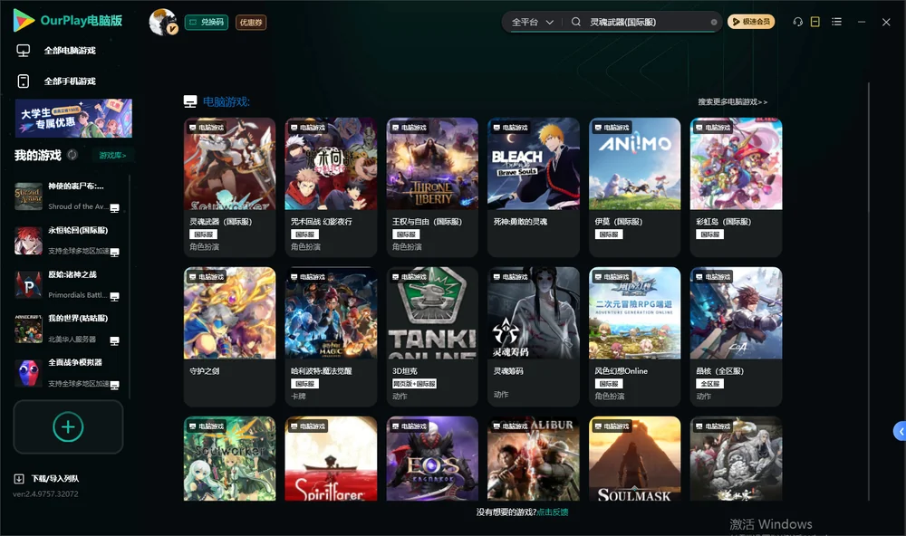This screenshot has width=906, height=536.
Task: Focus the search input field
Action: point(649,22)
